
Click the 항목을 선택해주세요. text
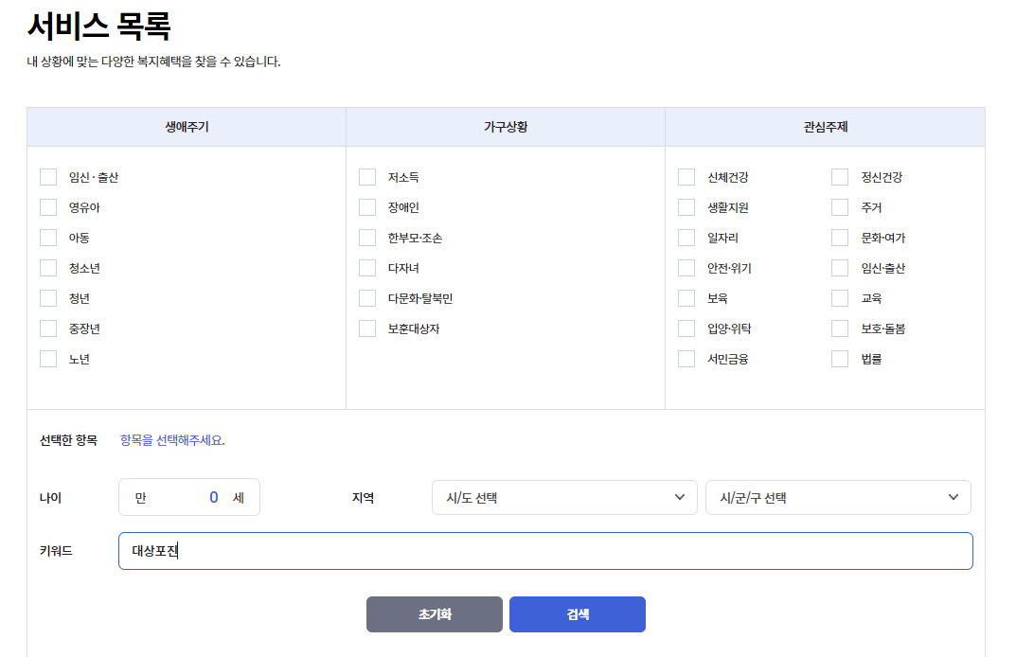[172, 440]
